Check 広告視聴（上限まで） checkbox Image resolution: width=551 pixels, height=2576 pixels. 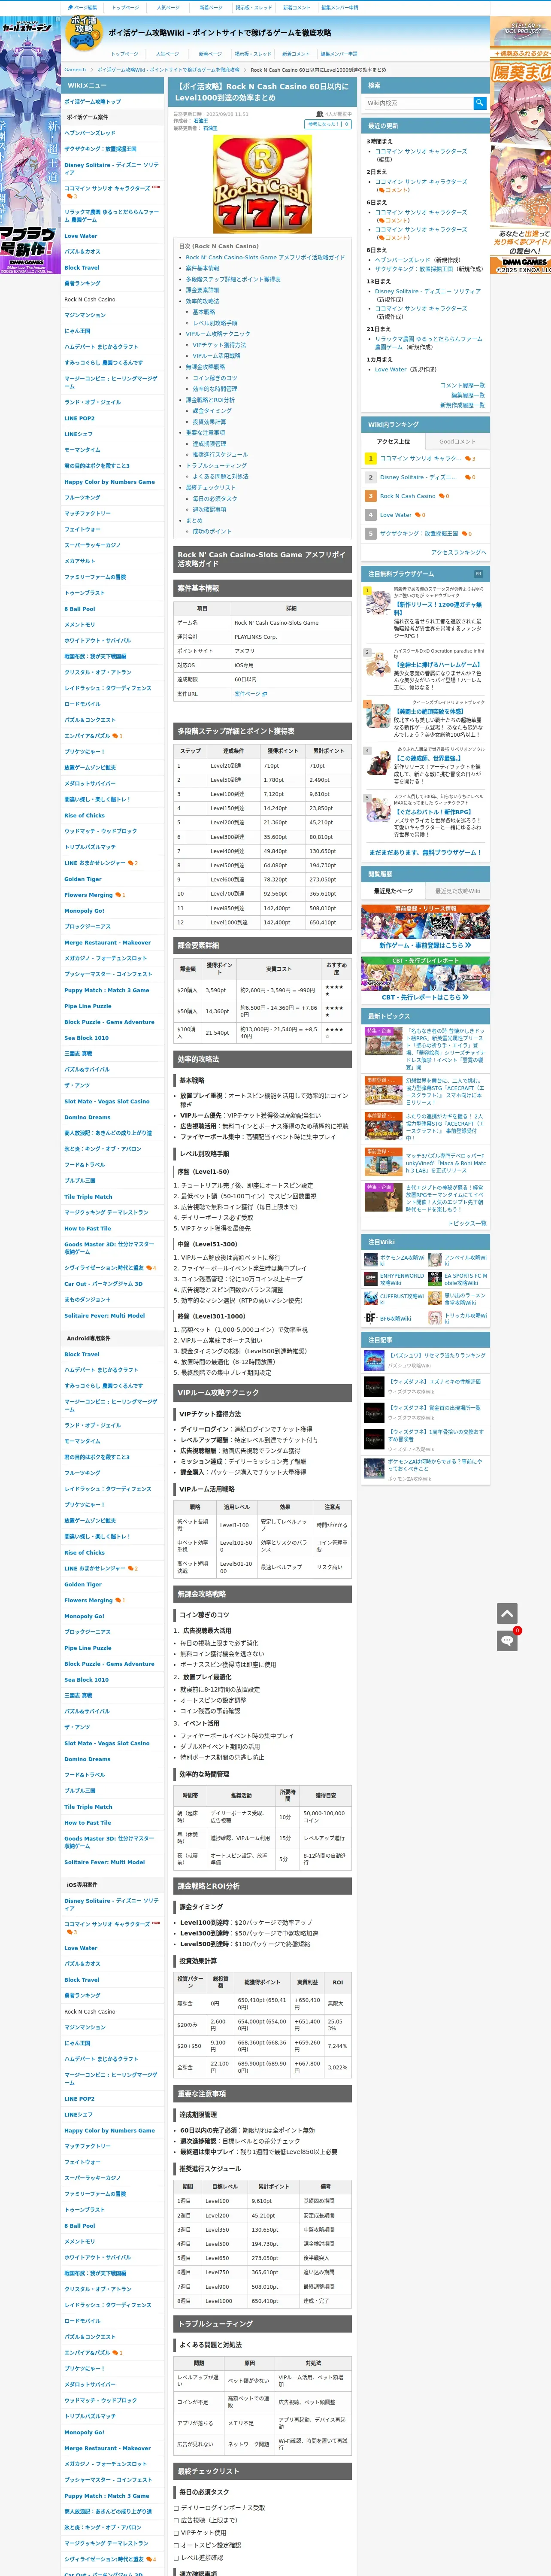(x=177, y=2520)
